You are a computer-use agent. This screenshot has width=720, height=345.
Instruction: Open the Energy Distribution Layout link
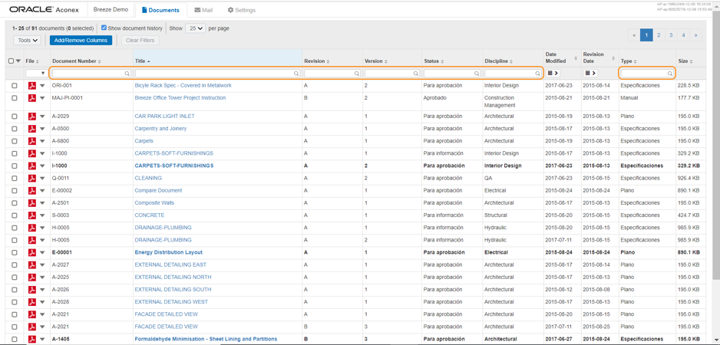[x=169, y=253]
